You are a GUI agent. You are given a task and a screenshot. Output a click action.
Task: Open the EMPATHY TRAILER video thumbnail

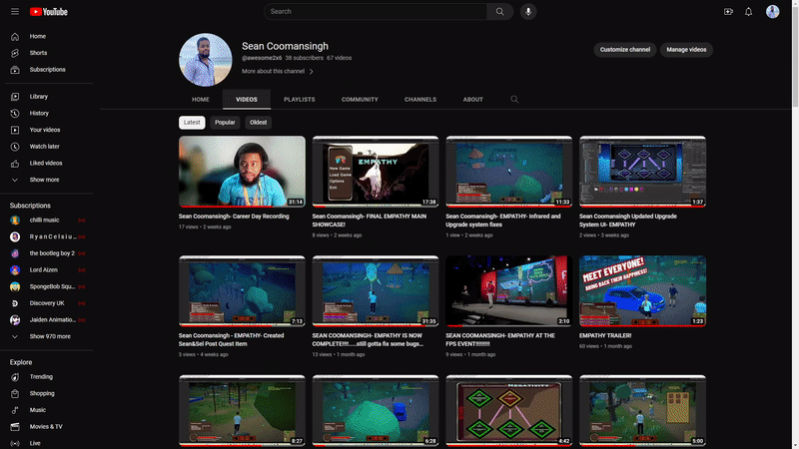pos(642,291)
